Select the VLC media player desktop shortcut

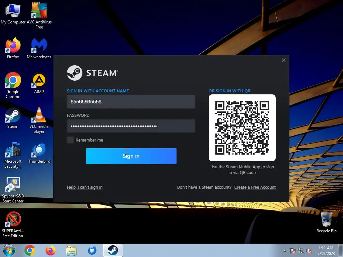39,120
